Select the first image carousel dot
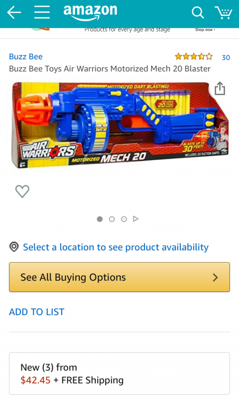 tap(100, 219)
